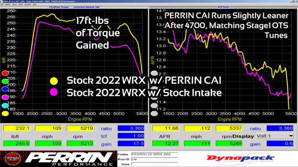Click the cyan run color circle
The width and height of the screenshot is (298, 167).
(x=5, y=105)
